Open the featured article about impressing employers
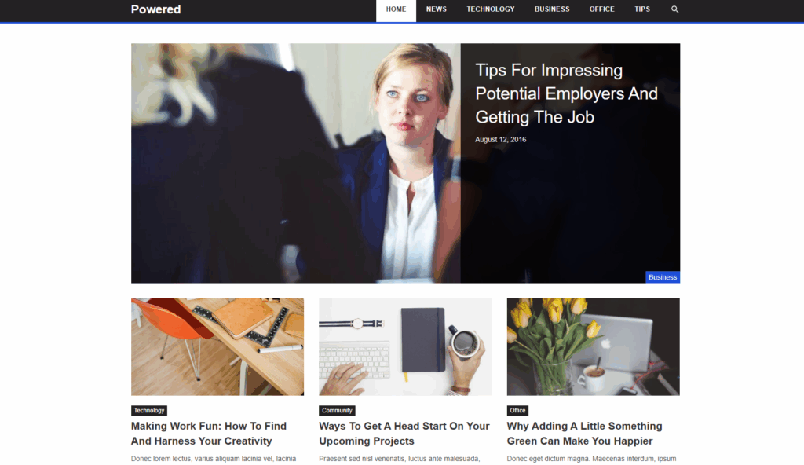Image resolution: width=804 pixels, height=465 pixels. pyautogui.click(x=566, y=93)
